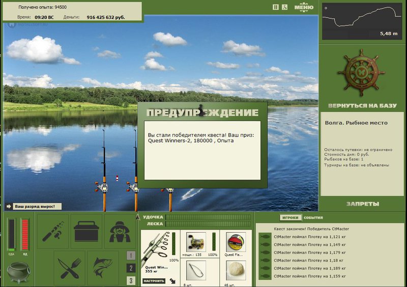Click the S icon beside pause
Viewport: 407px width, 287px height.
[x=284, y=7]
